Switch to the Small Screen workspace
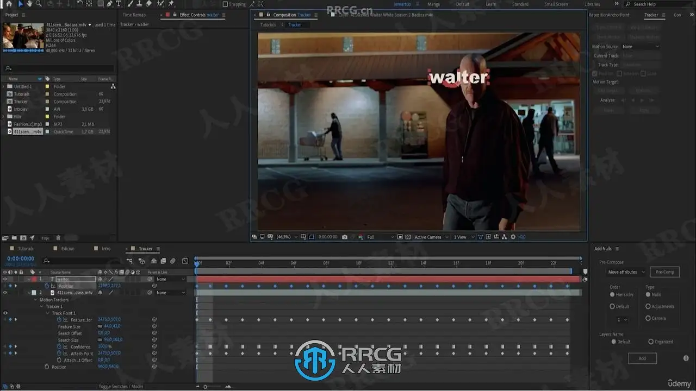 [x=556, y=4]
